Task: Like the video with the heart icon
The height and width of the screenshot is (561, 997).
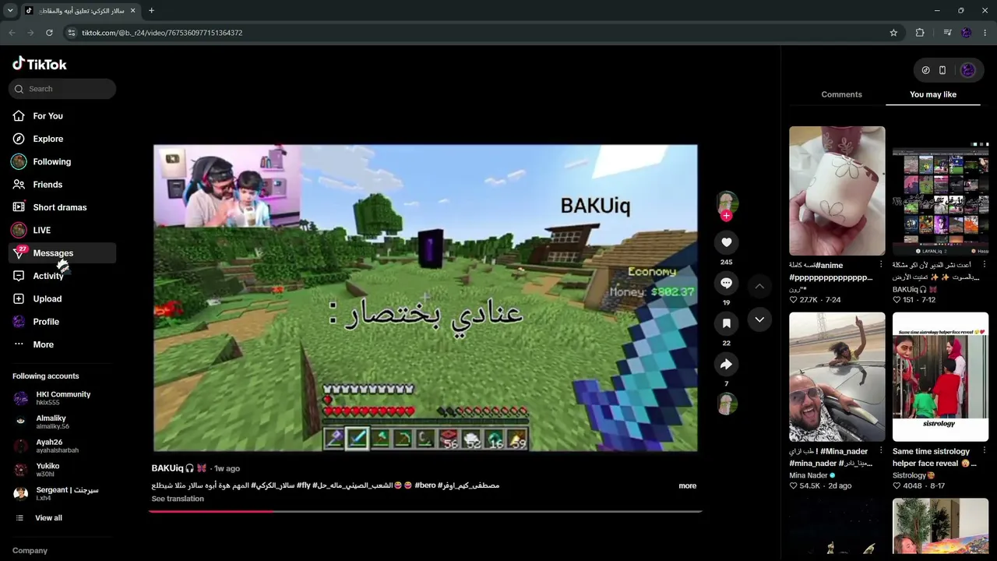Action: pos(726,242)
